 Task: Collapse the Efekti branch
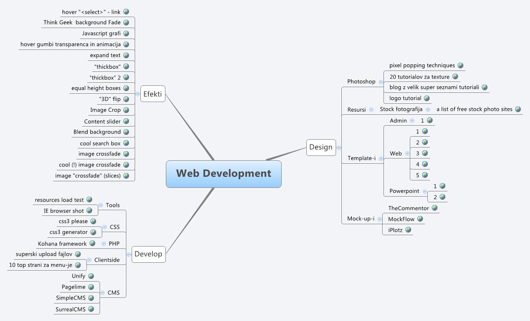click(138, 94)
